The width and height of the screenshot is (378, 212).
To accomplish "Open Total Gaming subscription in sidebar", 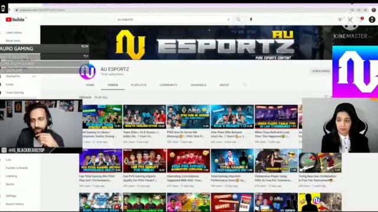I will (15, 92).
